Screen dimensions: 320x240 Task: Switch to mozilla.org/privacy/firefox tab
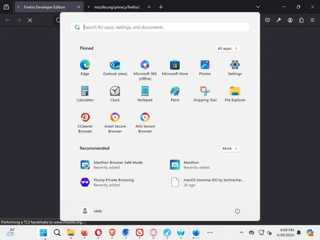pyautogui.click(x=117, y=7)
